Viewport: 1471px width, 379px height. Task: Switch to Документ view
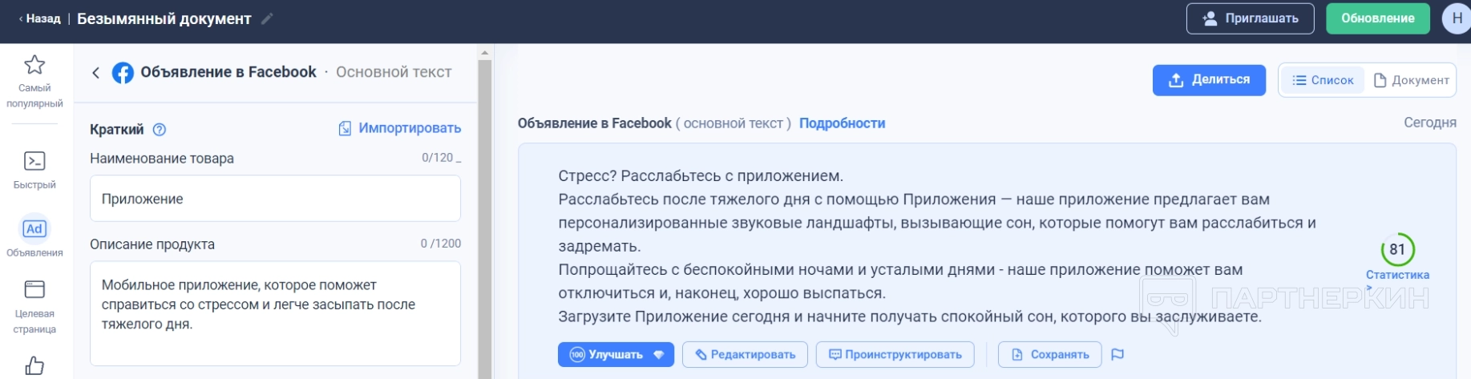1412,80
